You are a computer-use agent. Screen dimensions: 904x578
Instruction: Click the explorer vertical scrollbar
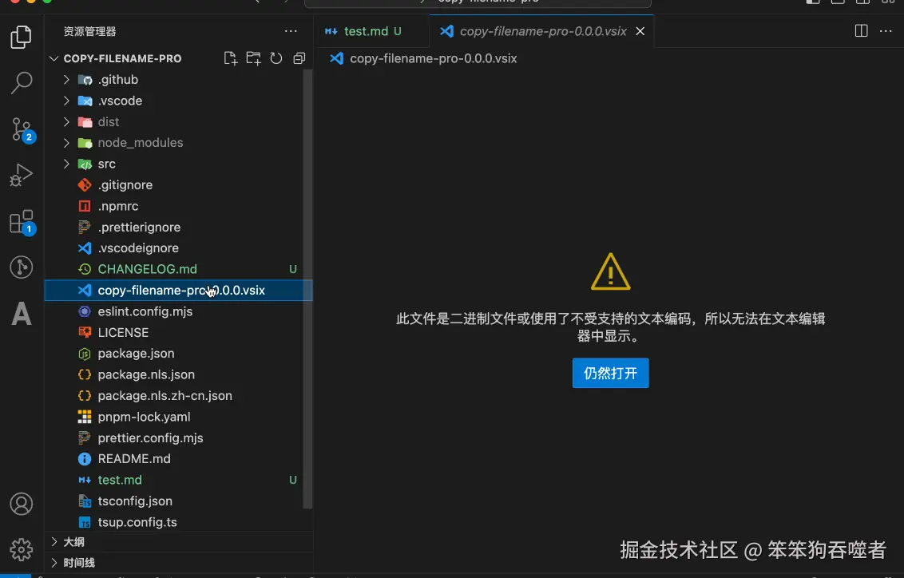(308, 288)
